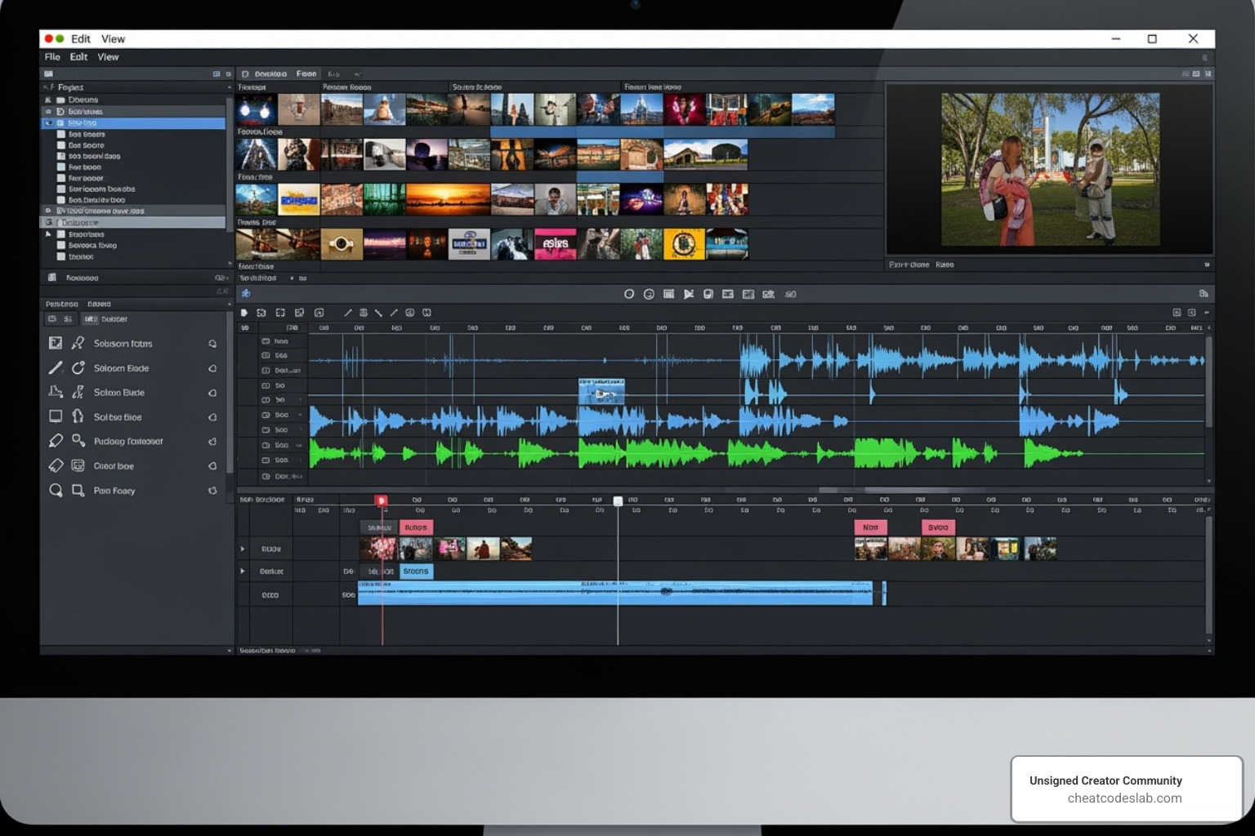Screen dimensions: 1255x836
Task: Select the magnifier zoom tool in the tool panel
Action: tap(56, 490)
